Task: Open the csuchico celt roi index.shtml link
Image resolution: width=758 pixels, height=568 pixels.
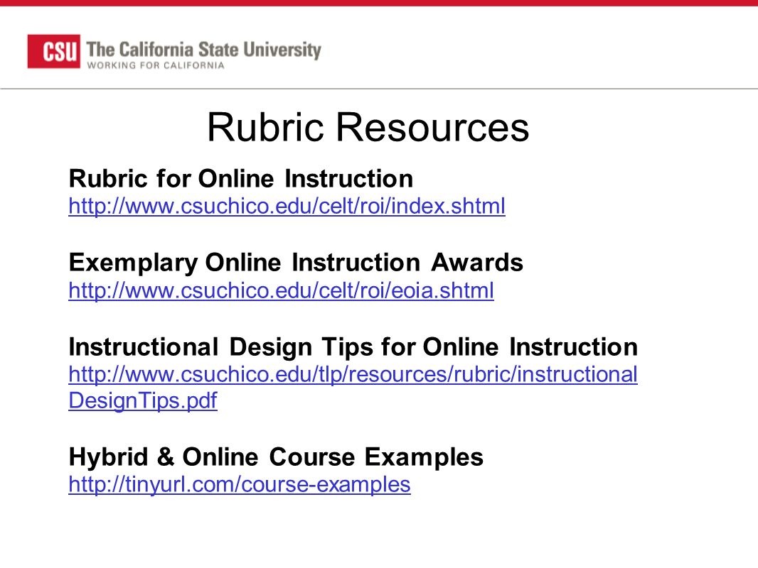Action: [287, 206]
